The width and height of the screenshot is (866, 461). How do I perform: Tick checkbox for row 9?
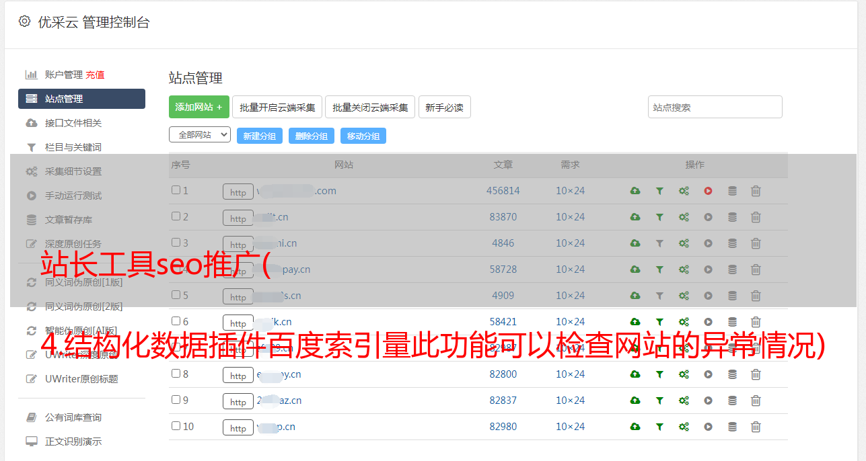coord(176,400)
